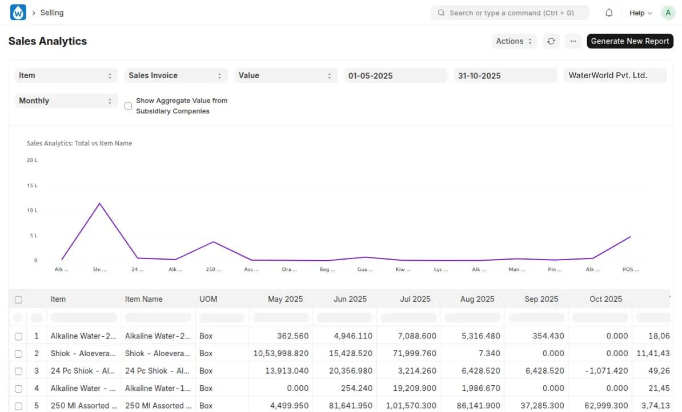Click the Item Name column header

click(x=144, y=299)
